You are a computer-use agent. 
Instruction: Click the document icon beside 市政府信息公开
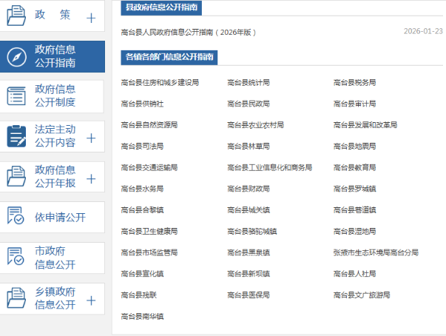tap(16, 257)
